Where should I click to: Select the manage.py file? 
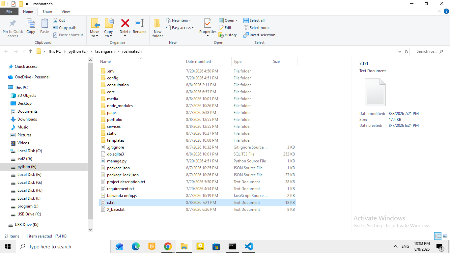click(198, 161)
